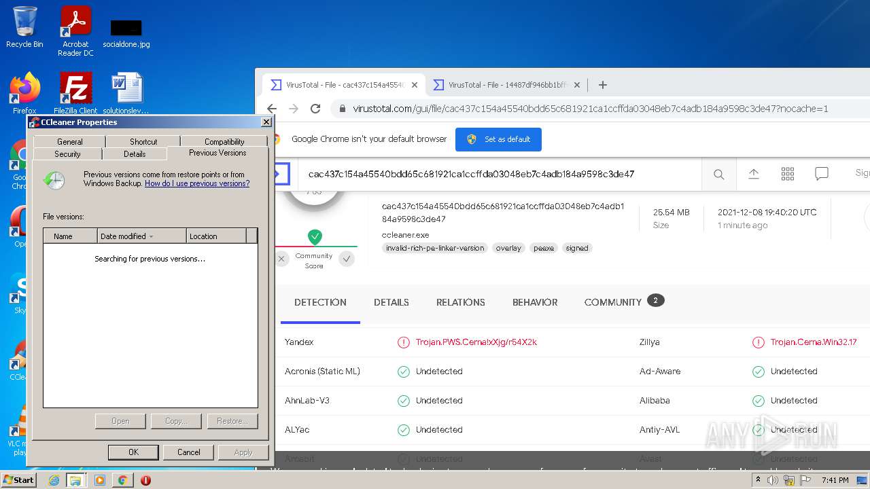Launch FileZilla Client shortcut

coord(75,93)
